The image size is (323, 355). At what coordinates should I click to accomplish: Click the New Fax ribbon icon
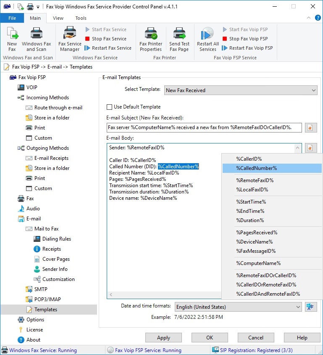[x=12, y=39]
